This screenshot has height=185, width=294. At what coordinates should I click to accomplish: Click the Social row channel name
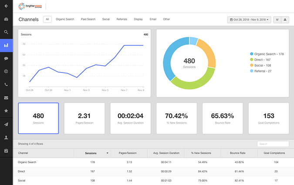click(x=22, y=181)
